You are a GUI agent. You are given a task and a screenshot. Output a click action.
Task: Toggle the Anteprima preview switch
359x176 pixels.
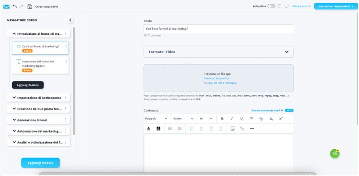(271, 6)
